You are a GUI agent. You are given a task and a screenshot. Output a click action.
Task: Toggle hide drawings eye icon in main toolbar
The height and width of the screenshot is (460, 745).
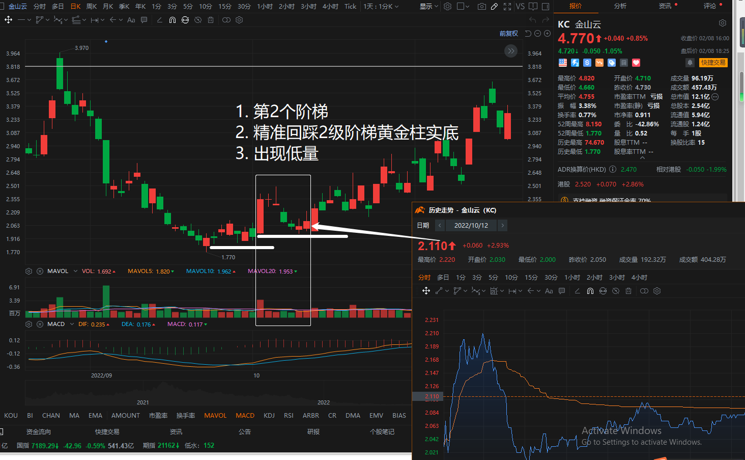click(x=198, y=20)
